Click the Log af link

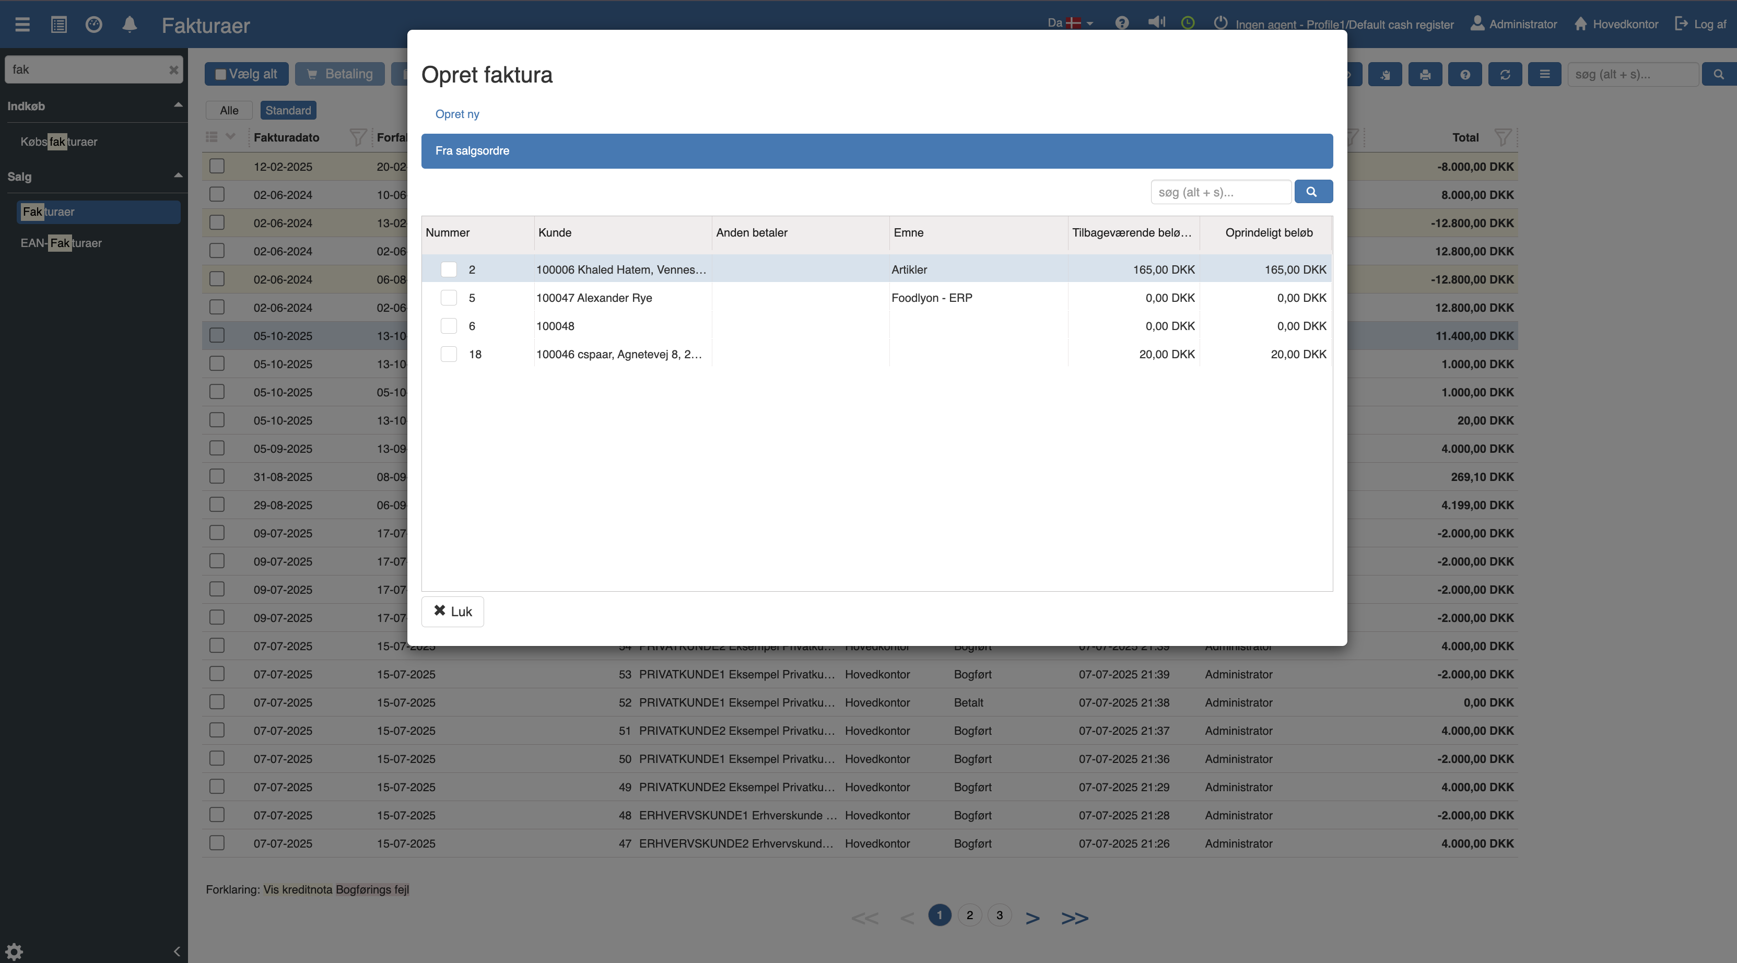click(x=1700, y=24)
